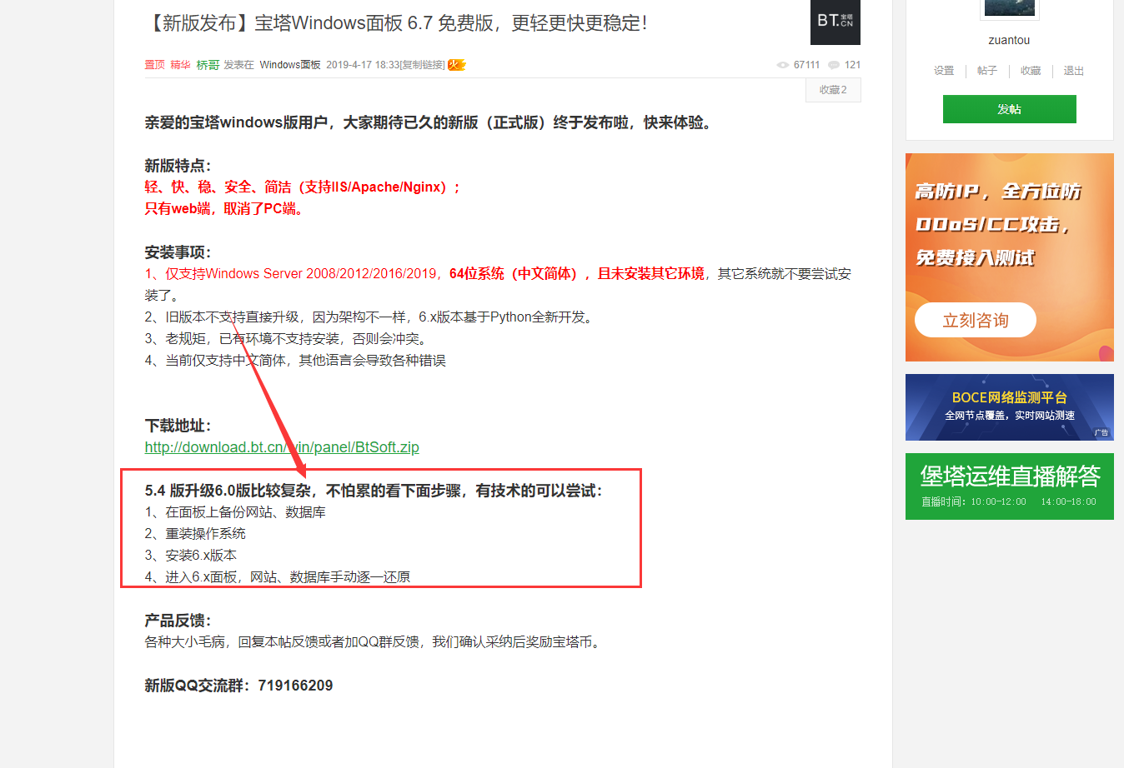Click the view count eye icon
1124x768 pixels.
(x=782, y=65)
